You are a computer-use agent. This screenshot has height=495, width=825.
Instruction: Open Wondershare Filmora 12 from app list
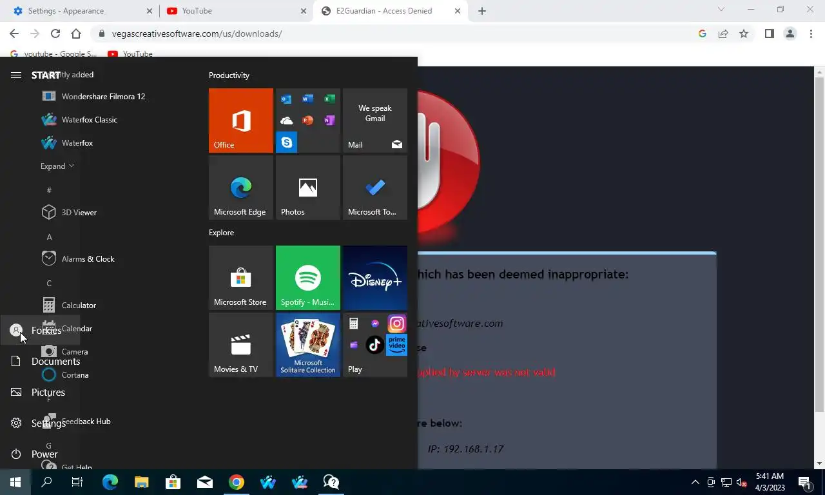pyautogui.click(x=103, y=97)
